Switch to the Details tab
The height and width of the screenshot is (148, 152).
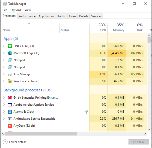click(83, 16)
